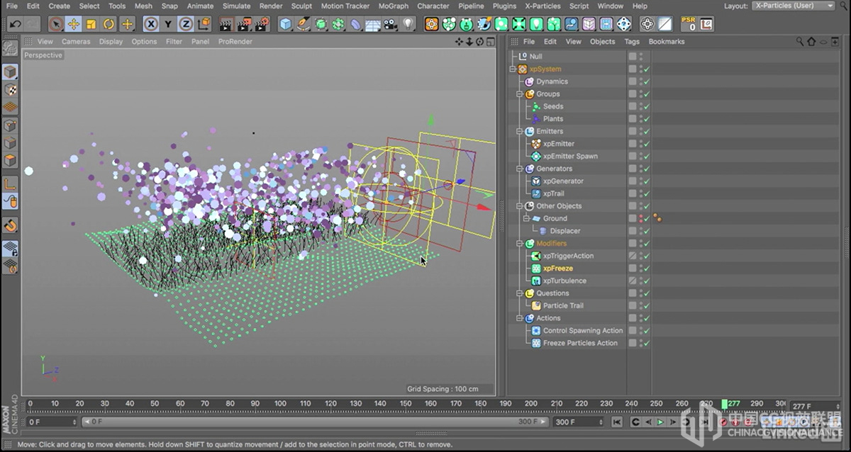Toggle Ground layer grey box
Screen dimensions: 851x452
[633, 219]
